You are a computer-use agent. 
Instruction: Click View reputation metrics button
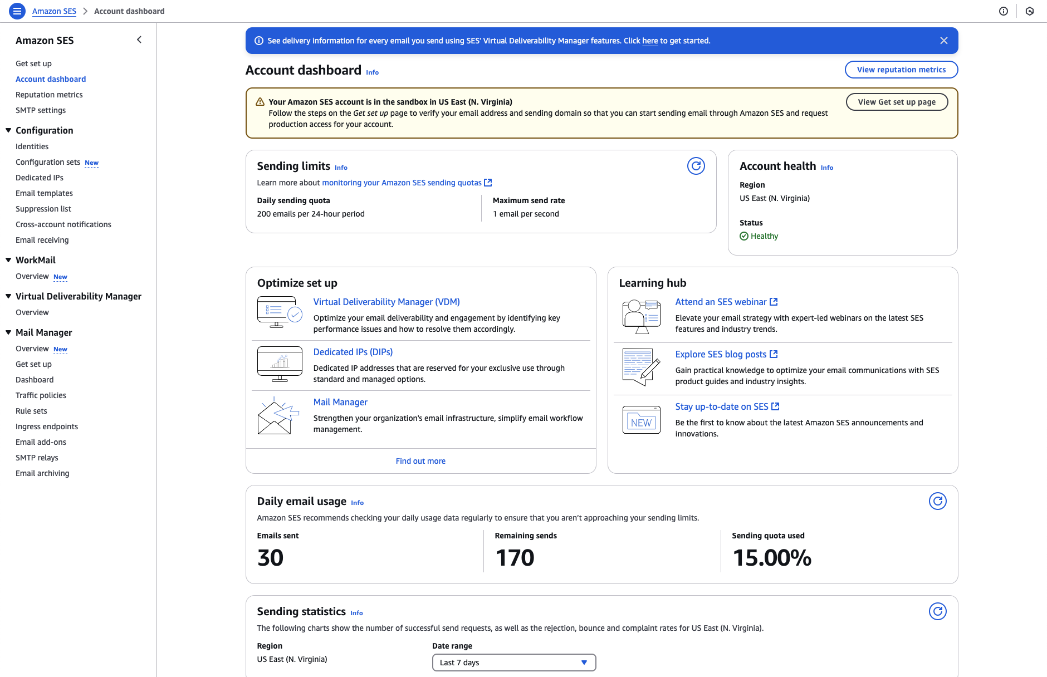(901, 70)
